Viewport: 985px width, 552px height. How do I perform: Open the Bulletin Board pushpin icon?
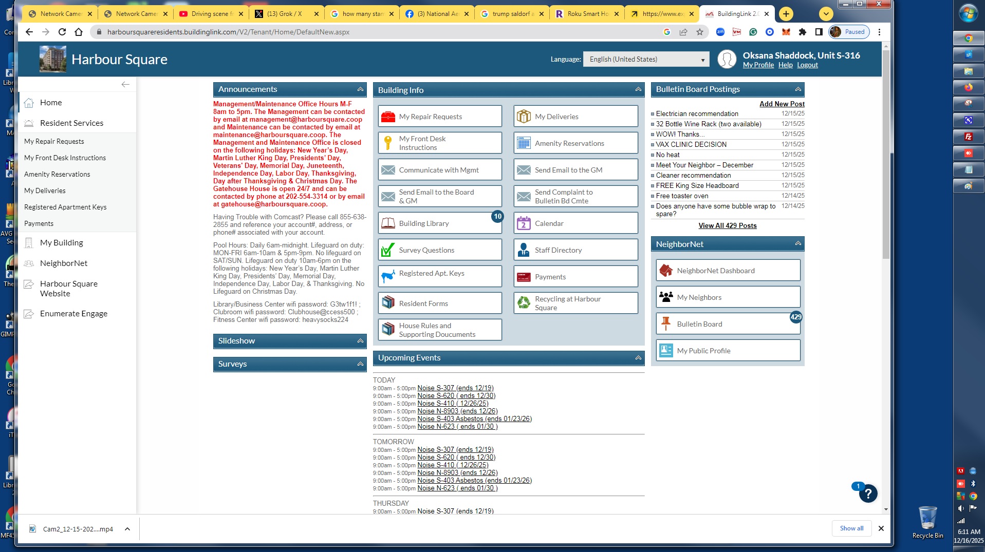[666, 324]
